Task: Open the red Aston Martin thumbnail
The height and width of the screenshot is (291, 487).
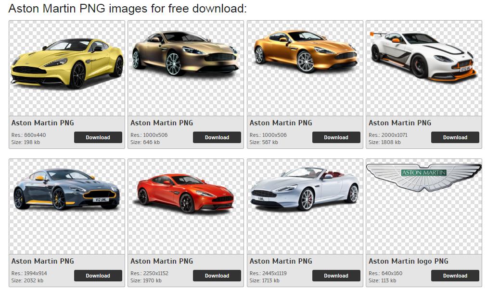Action: point(186,206)
